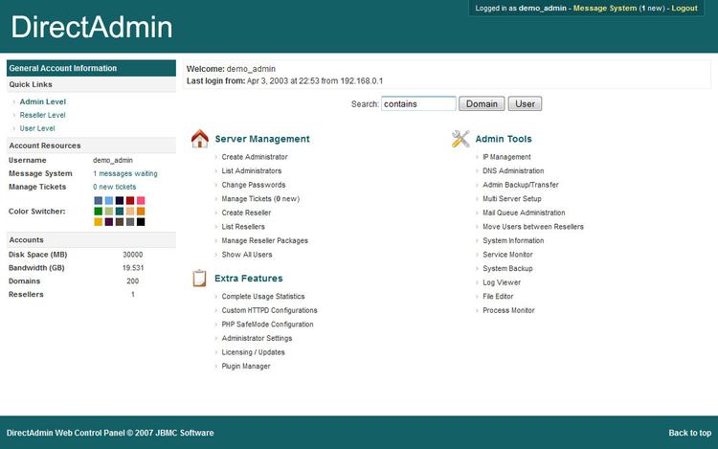Open Manage Reseller Packages
This screenshot has height=449, width=718.
click(264, 240)
